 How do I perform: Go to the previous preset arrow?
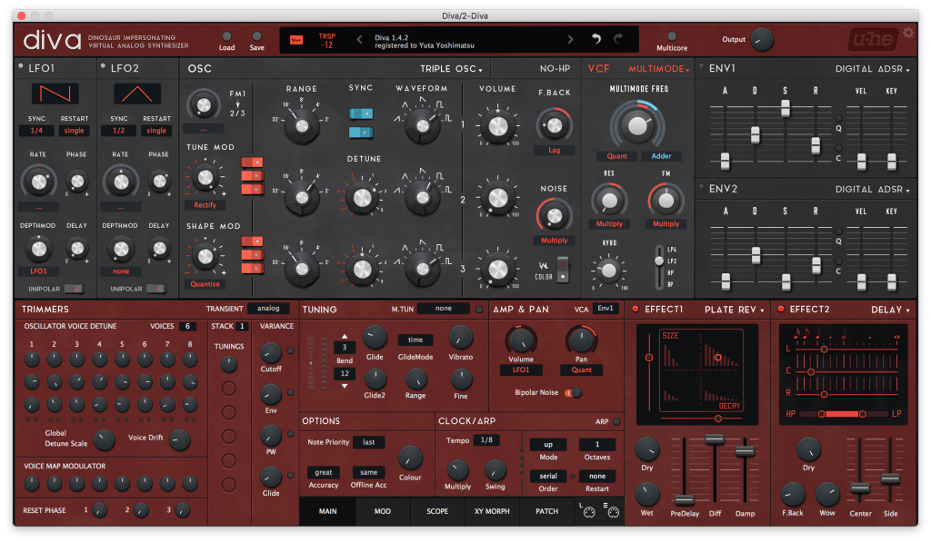359,39
